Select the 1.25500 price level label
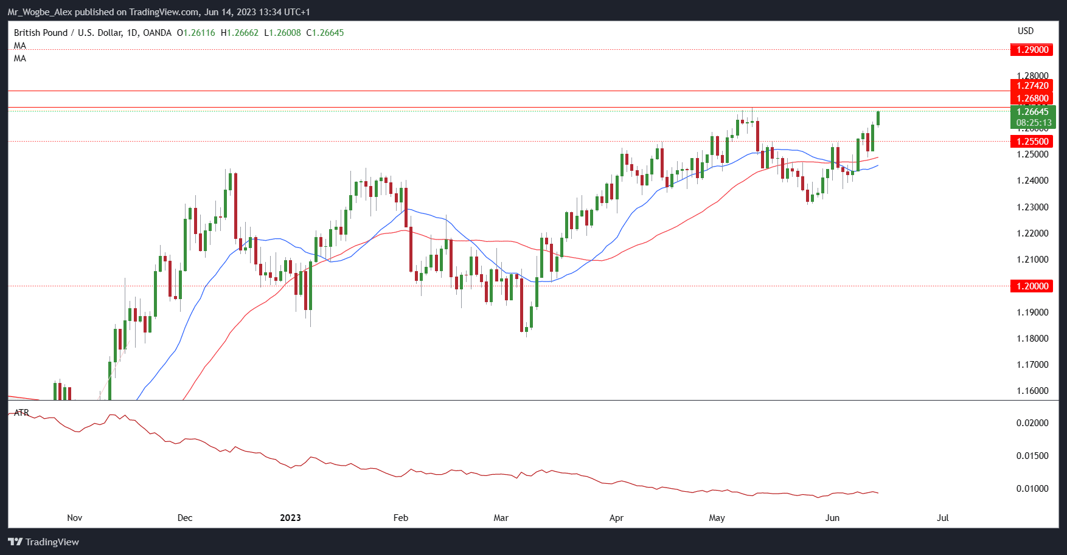 point(1032,142)
